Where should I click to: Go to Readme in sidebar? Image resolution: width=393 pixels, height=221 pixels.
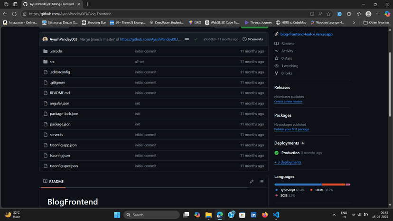pyautogui.click(x=288, y=44)
